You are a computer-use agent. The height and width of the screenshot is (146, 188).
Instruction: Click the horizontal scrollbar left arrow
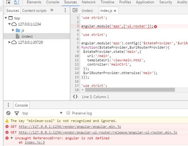[82, 89]
